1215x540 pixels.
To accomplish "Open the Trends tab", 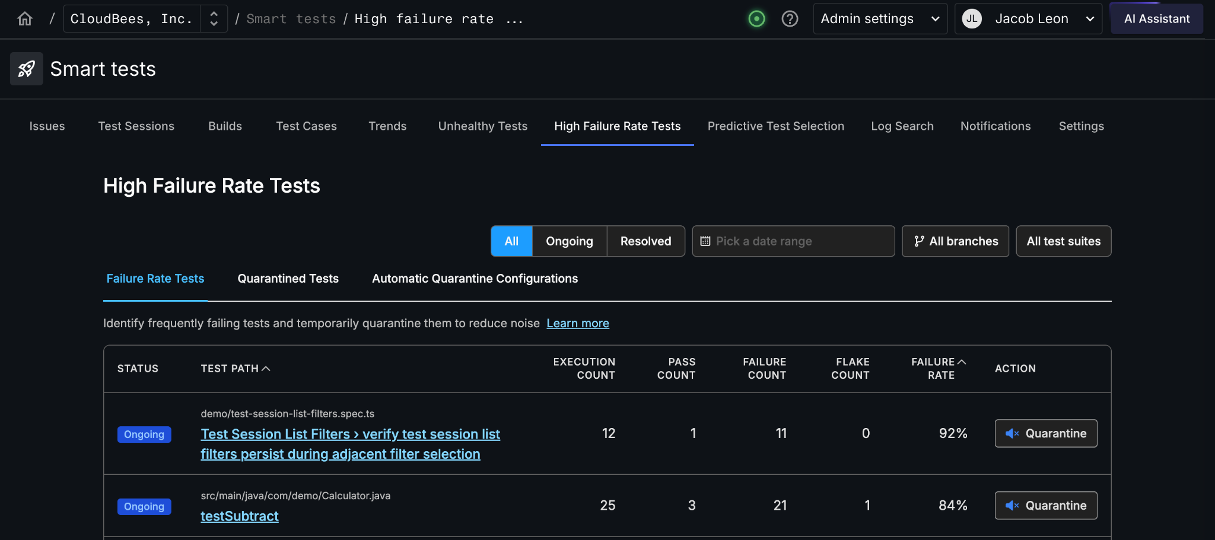I will click(x=387, y=126).
